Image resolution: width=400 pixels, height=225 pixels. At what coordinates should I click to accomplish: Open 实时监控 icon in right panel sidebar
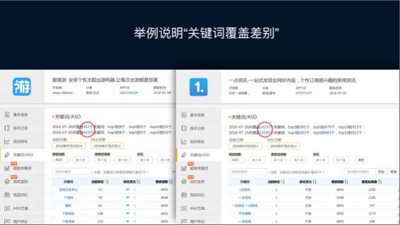(x=184, y=181)
